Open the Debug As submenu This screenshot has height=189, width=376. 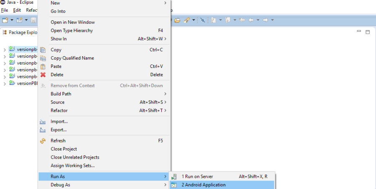pos(104,185)
